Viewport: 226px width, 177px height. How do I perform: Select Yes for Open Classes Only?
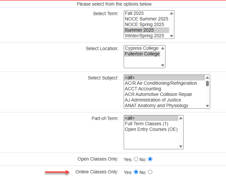point(136,159)
